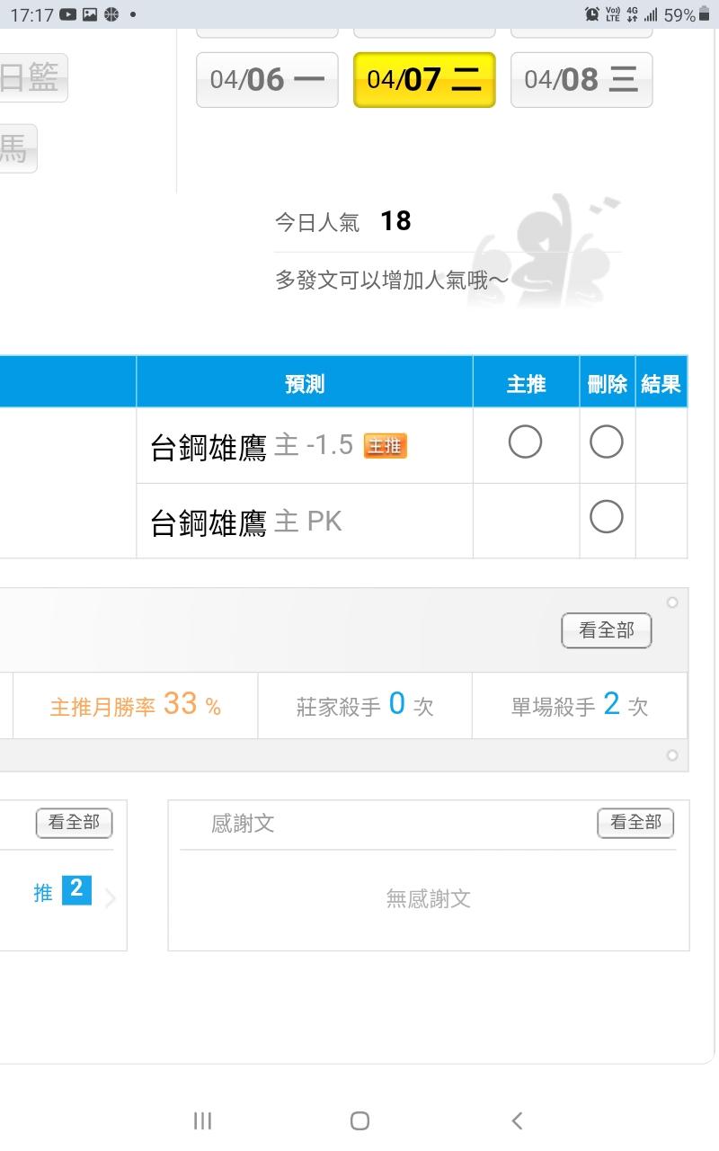Click the blue number 2 推 badge
Viewport: 719px width, 1151px height.
pos(76,890)
